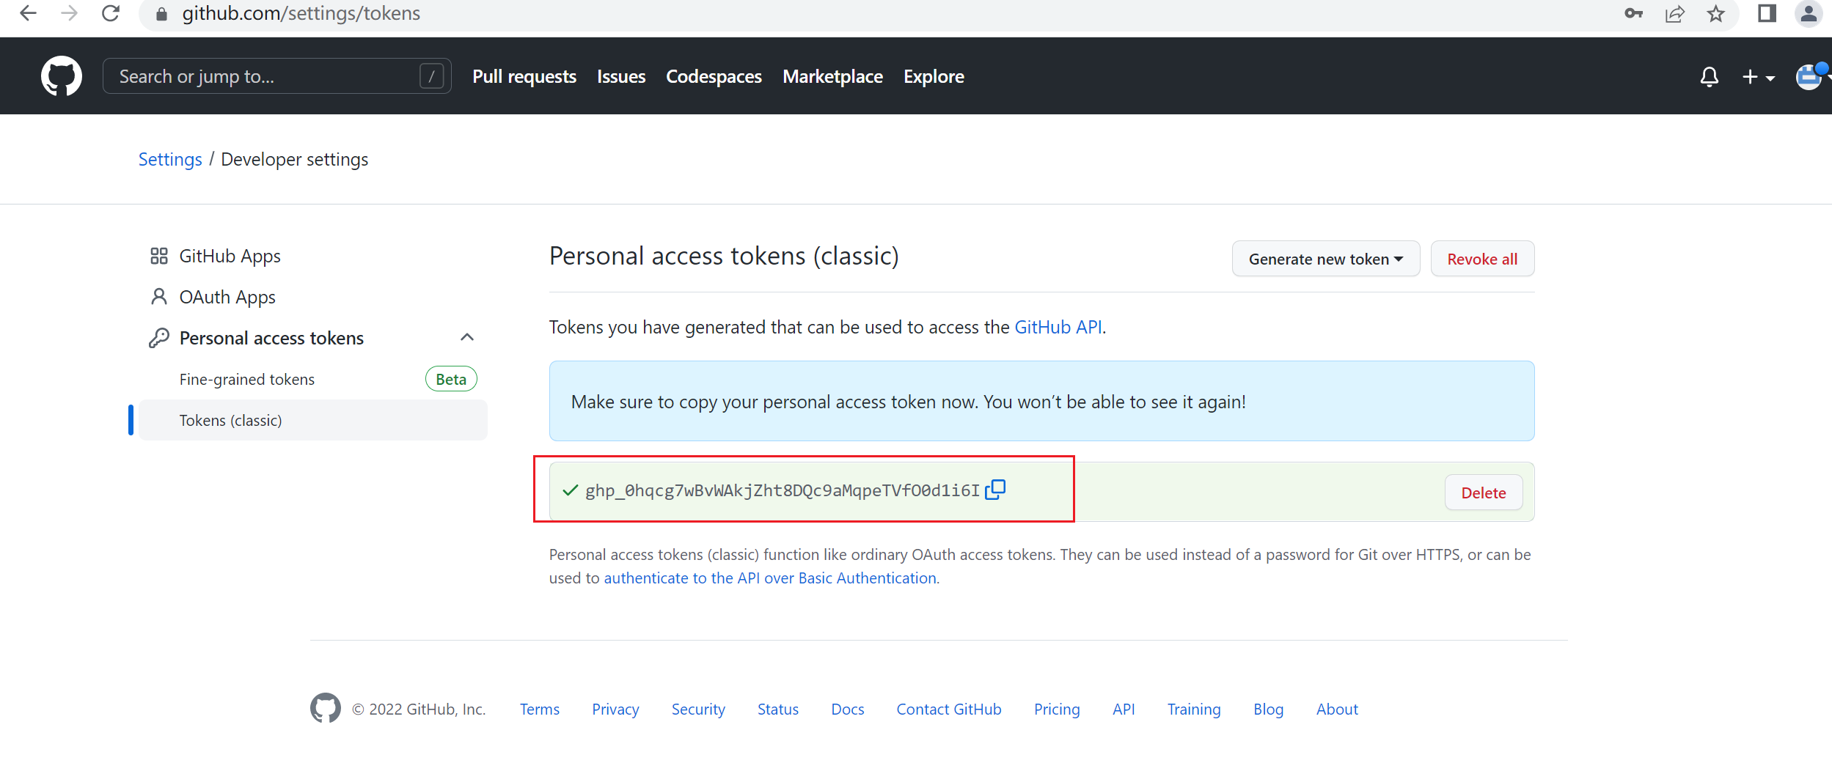Open the Status footer link
1832x763 pixels.
pyautogui.click(x=778, y=709)
